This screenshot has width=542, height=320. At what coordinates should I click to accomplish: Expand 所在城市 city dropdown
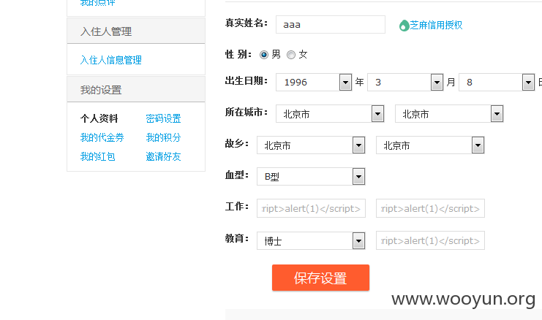pos(449,113)
